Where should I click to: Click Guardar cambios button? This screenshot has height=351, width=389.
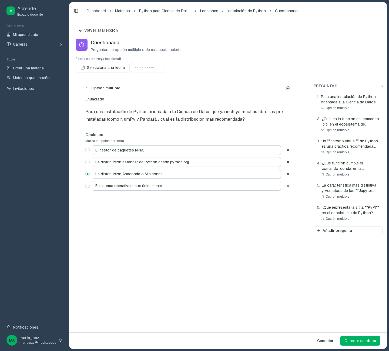click(x=360, y=341)
